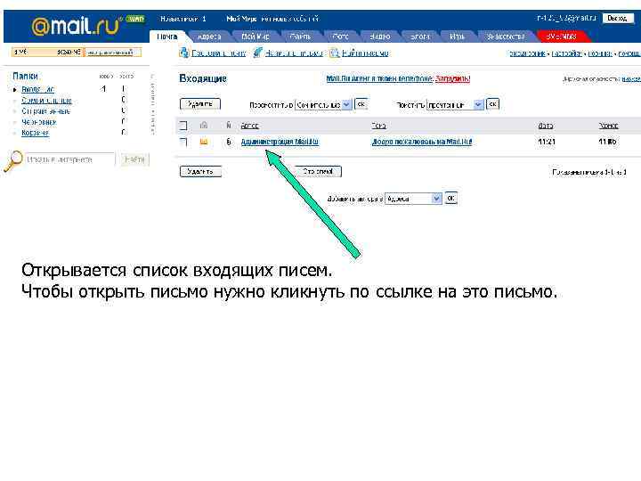Click the 11:21 date cell
The height and width of the screenshot is (481, 641).
coord(547,142)
